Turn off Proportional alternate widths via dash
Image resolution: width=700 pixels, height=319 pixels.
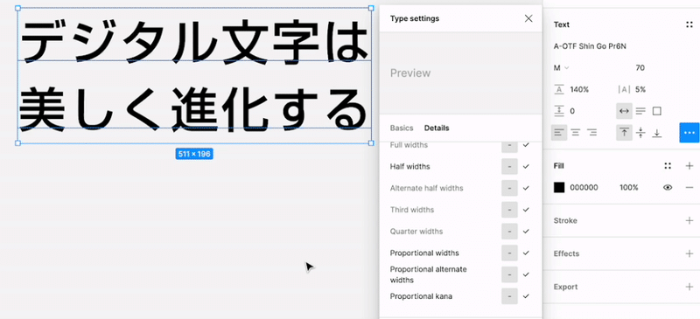pyautogui.click(x=509, y=274)
